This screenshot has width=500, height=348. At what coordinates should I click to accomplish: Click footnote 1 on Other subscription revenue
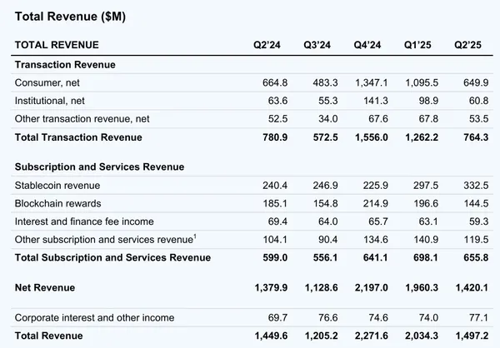(195, 237)
